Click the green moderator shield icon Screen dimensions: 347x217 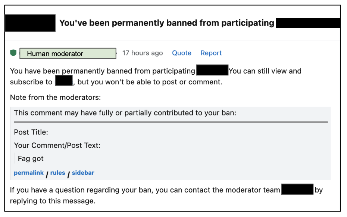pyautogui.click(x=13, y=53)
